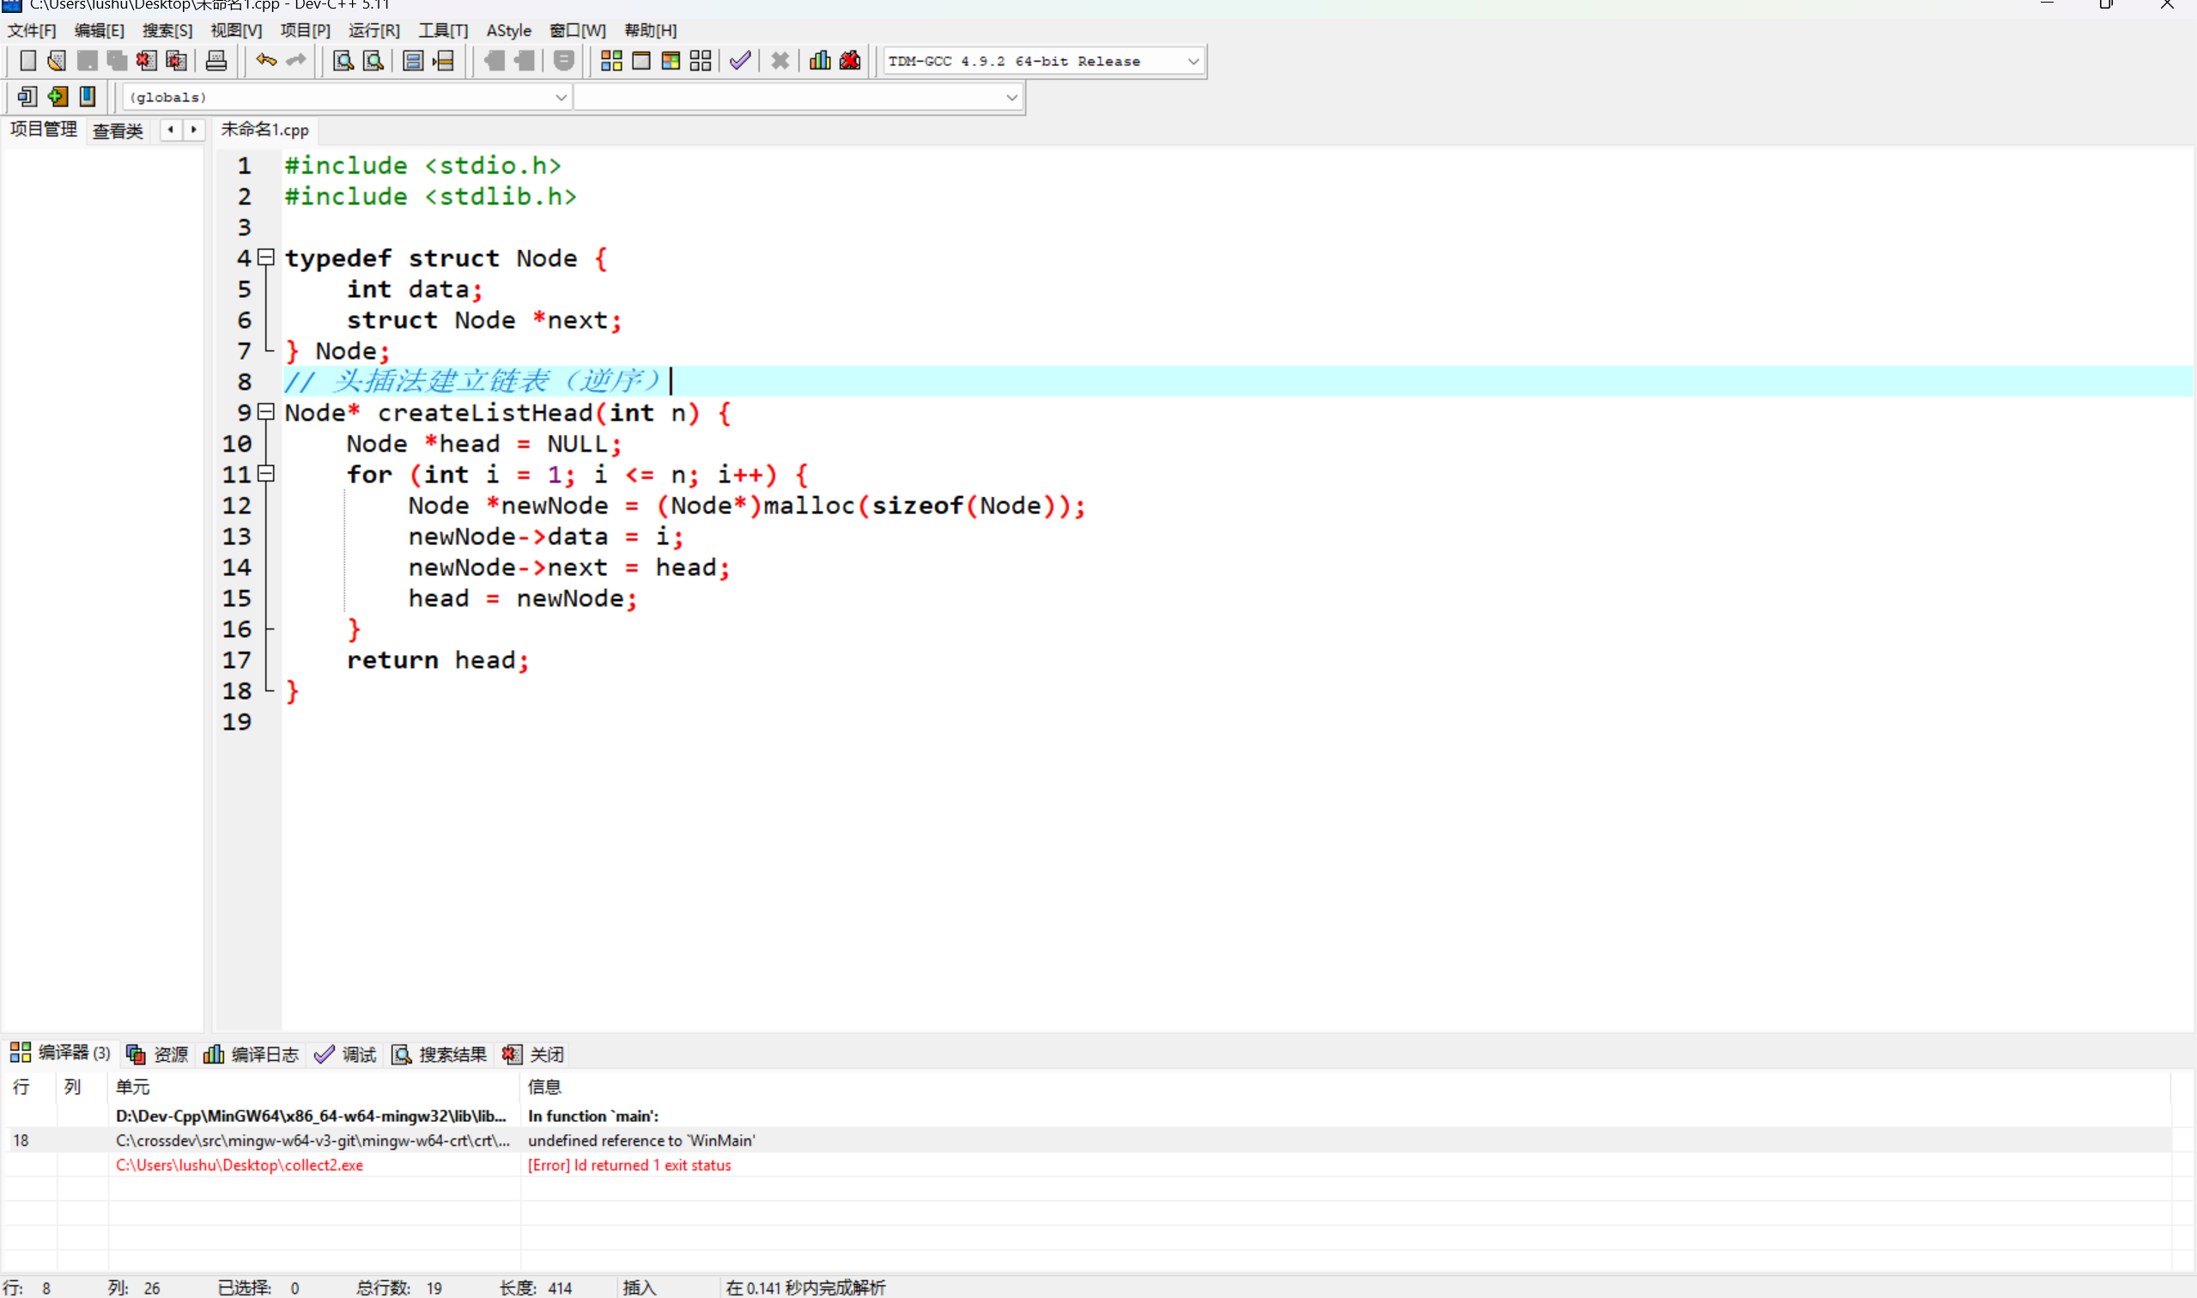Select the red ld returned 1 error row
Screen dimensions: 2197x1298
pyautogui.click(x=628, y=1165)
